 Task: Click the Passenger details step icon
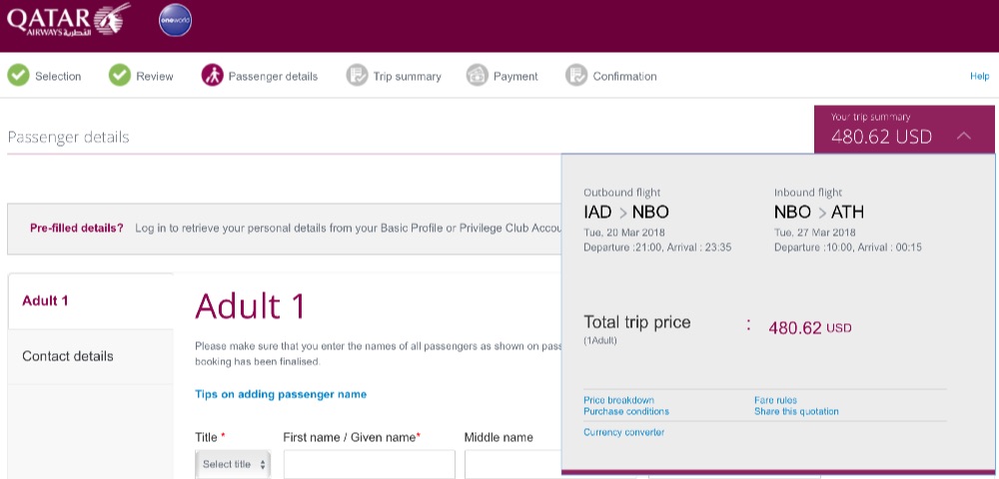coord(212,76)
